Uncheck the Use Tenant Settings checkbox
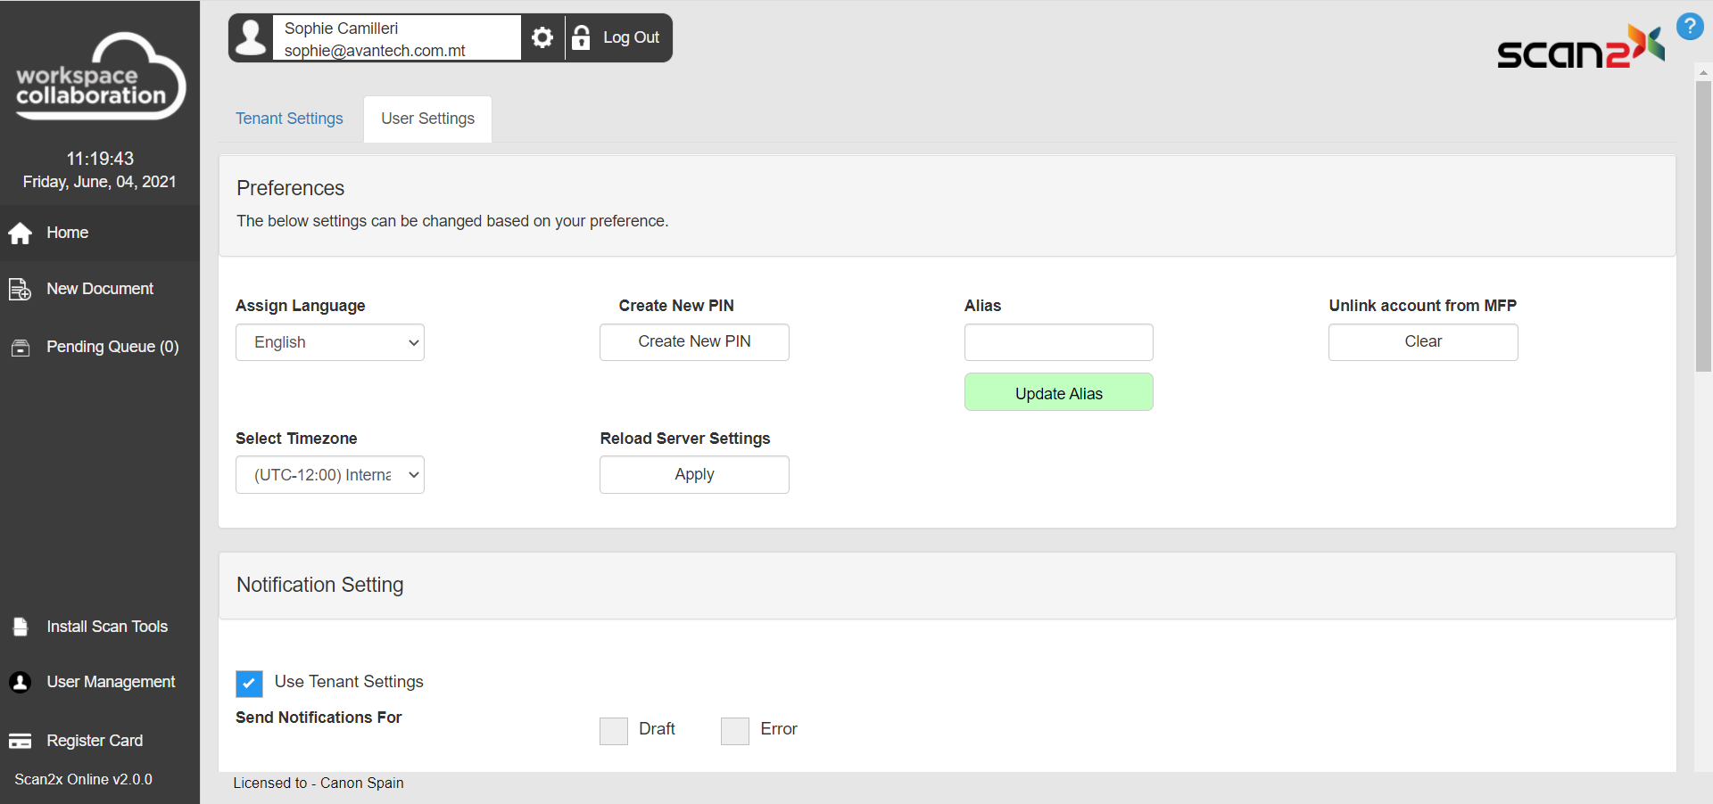This screenshot has height=804, width=1713. (x=249, y=684)
